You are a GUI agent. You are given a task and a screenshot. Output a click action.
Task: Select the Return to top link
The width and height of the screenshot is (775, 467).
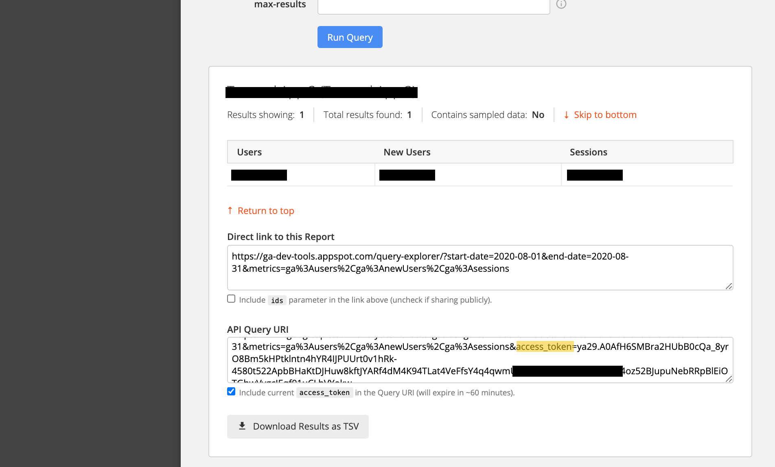point(266,210)
